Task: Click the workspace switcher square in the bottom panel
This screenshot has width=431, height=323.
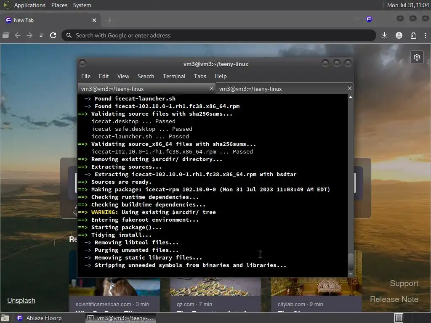Action: 399,318
